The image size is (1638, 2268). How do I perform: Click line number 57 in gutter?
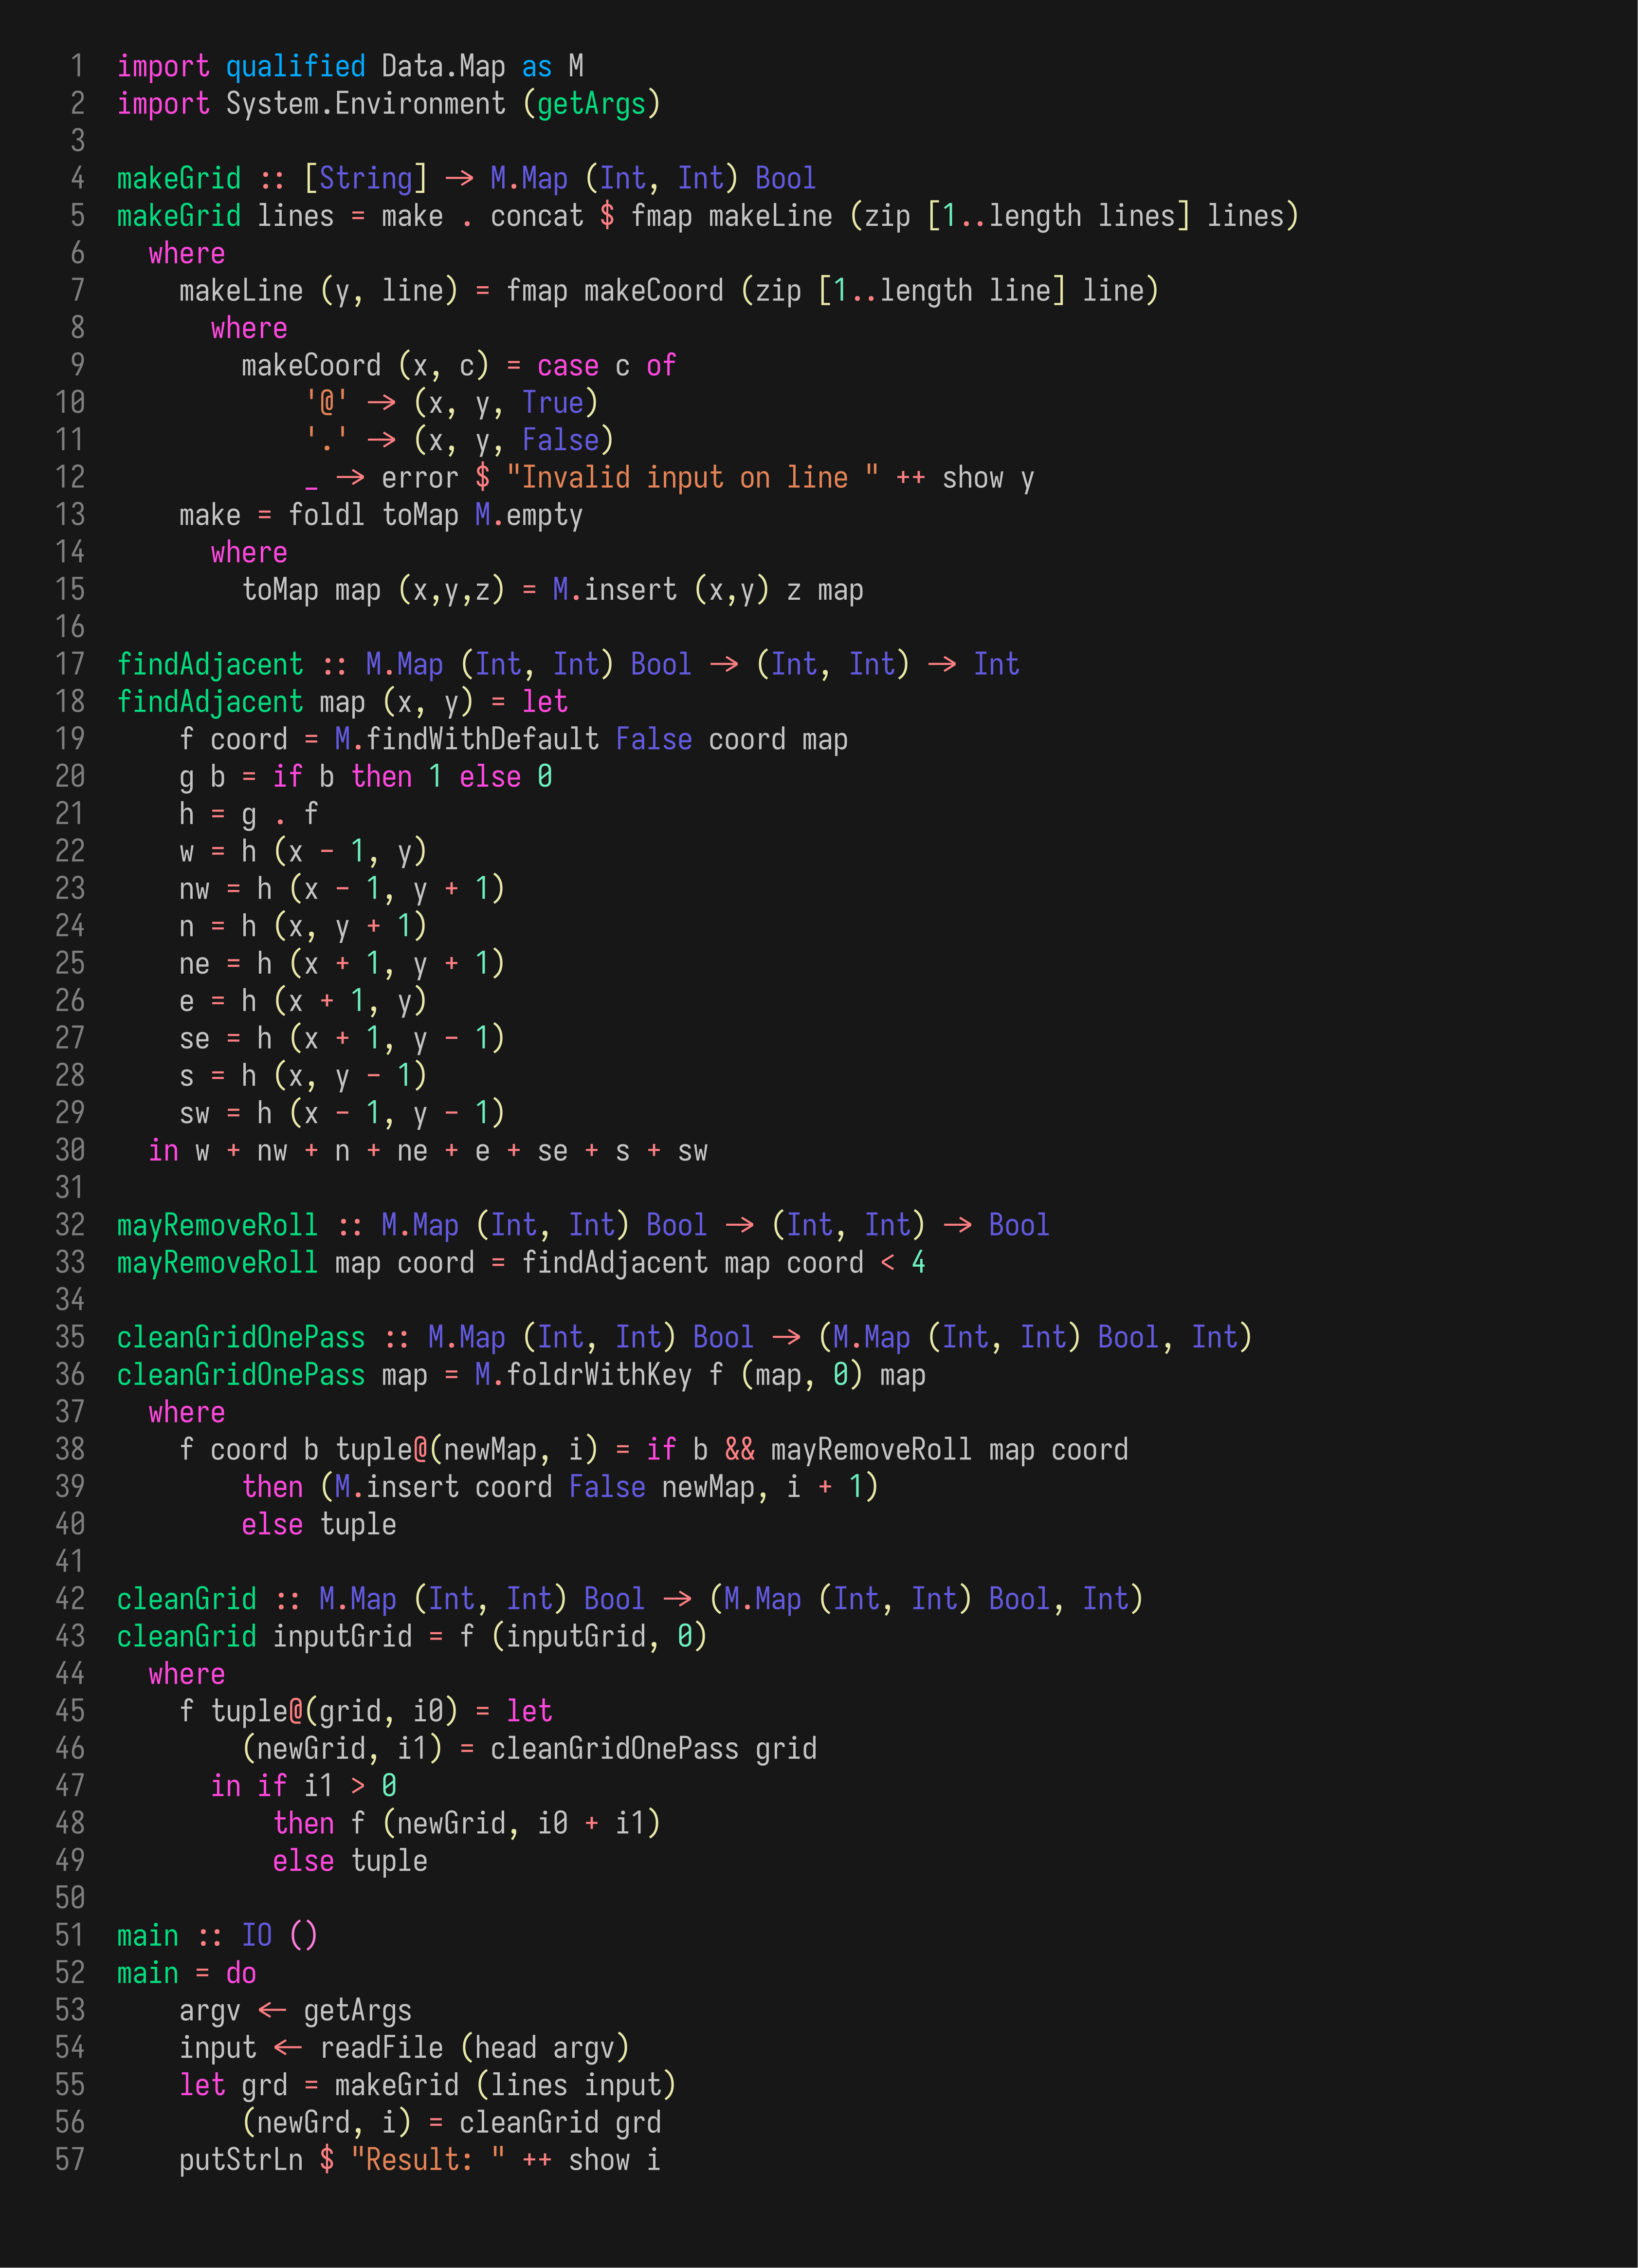click(x=70, y=2159)
